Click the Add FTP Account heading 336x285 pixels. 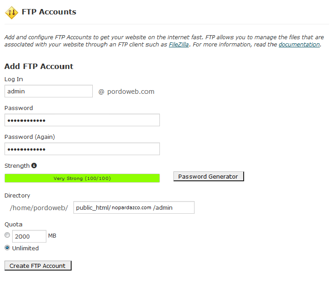[x=39, y=66]
